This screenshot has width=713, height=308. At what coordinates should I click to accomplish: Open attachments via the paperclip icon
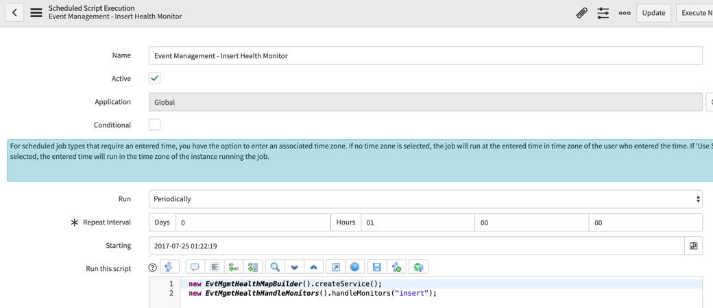[x=581, y=13]
